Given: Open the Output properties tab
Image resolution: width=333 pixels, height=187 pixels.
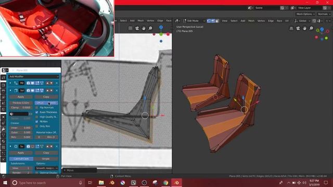Looking at the screenshot, I should [x=3, y=91].
